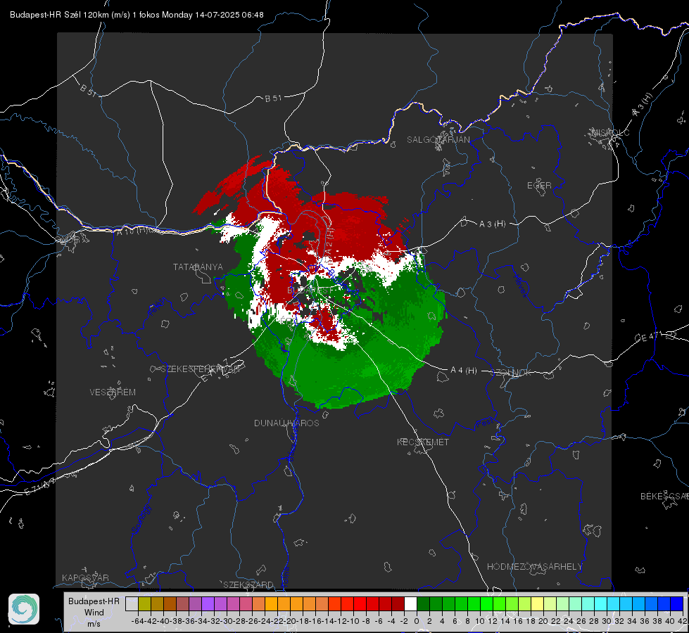This screenshot has width=689, height=633.
Task: Click the BUDAPEST city label
Action: [x=310, y=290]
